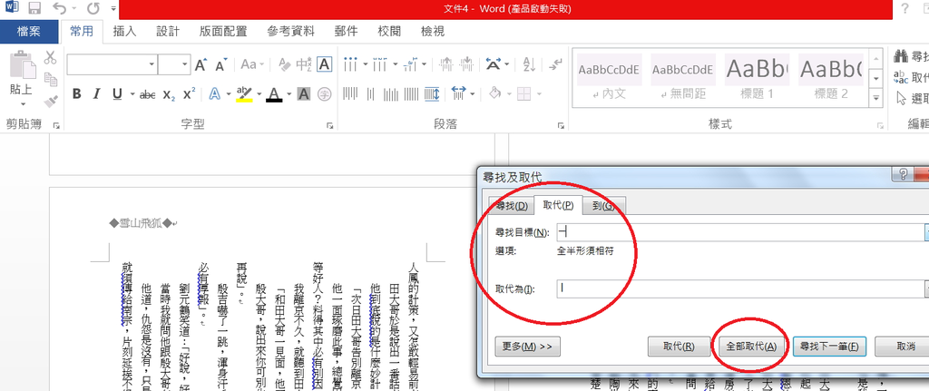The height and width of the screenshot is (391, 929).
Task: Click the Cut scissors icon
Action: pos(51,58)
